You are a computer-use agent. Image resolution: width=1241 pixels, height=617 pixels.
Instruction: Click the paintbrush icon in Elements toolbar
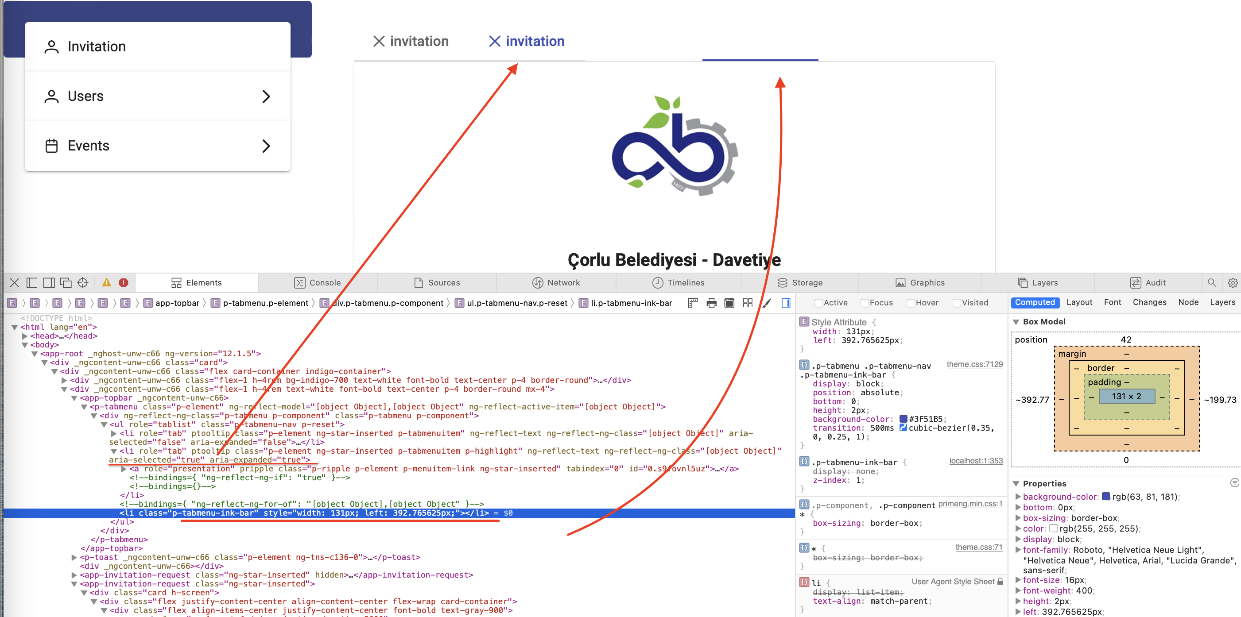click(x=767, y=303)
